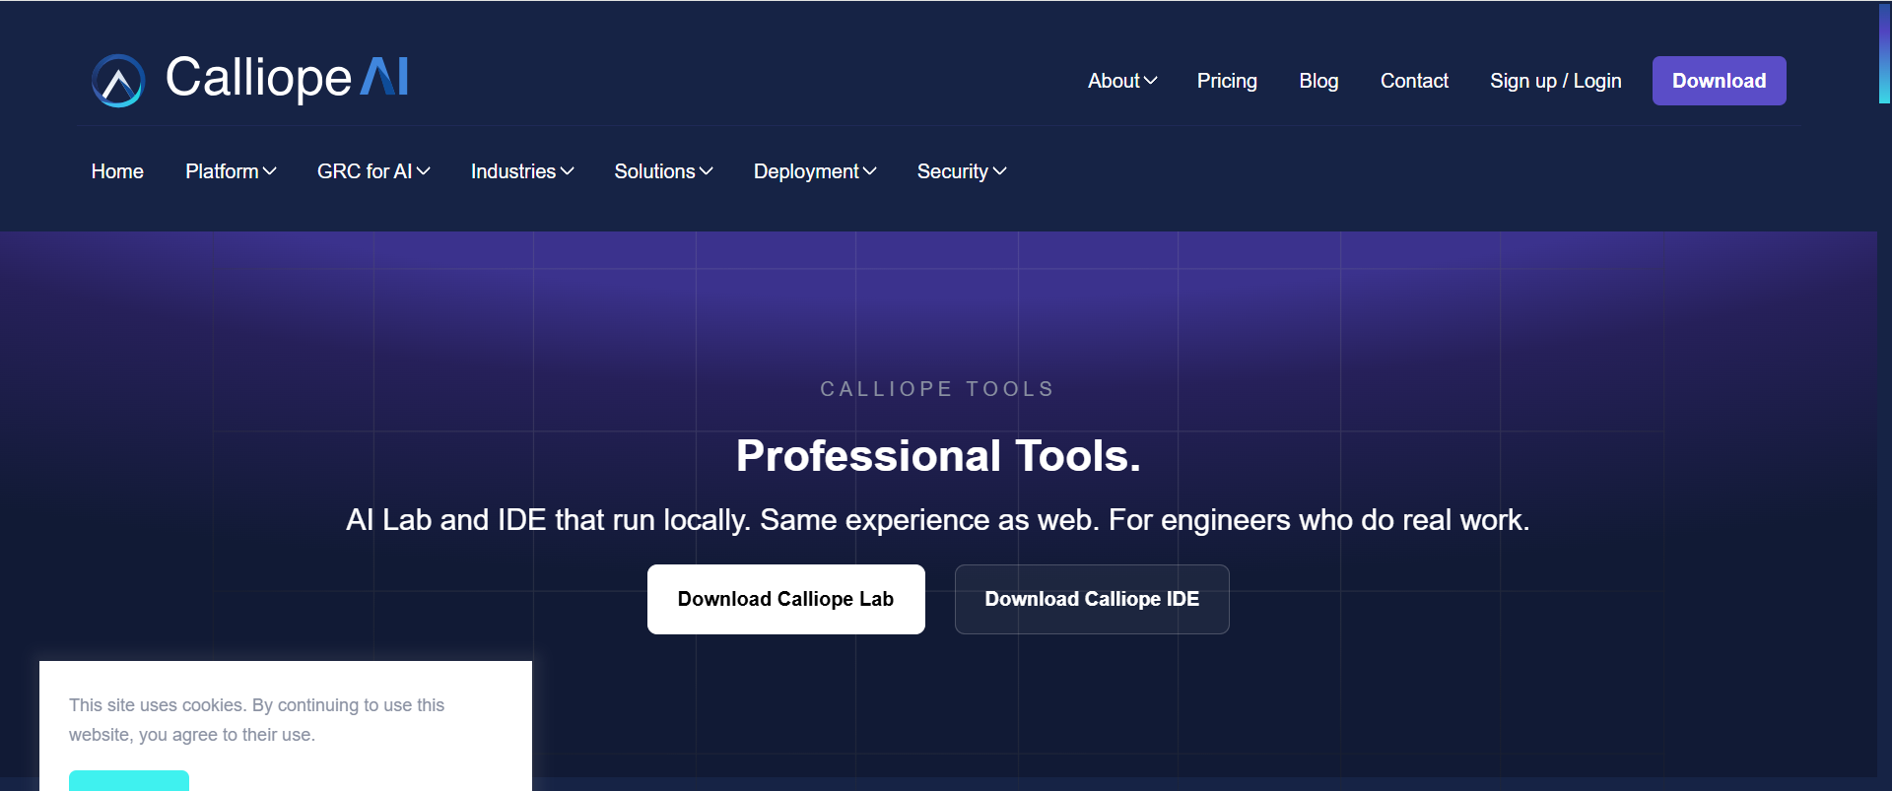Open the Contact page

(x=1414, y=81)
